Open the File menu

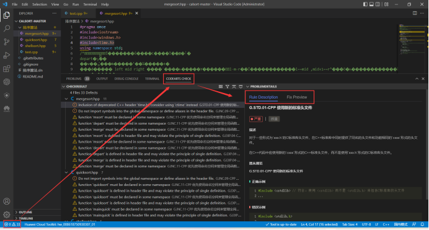pyautogui.click(x=15, y=4)
